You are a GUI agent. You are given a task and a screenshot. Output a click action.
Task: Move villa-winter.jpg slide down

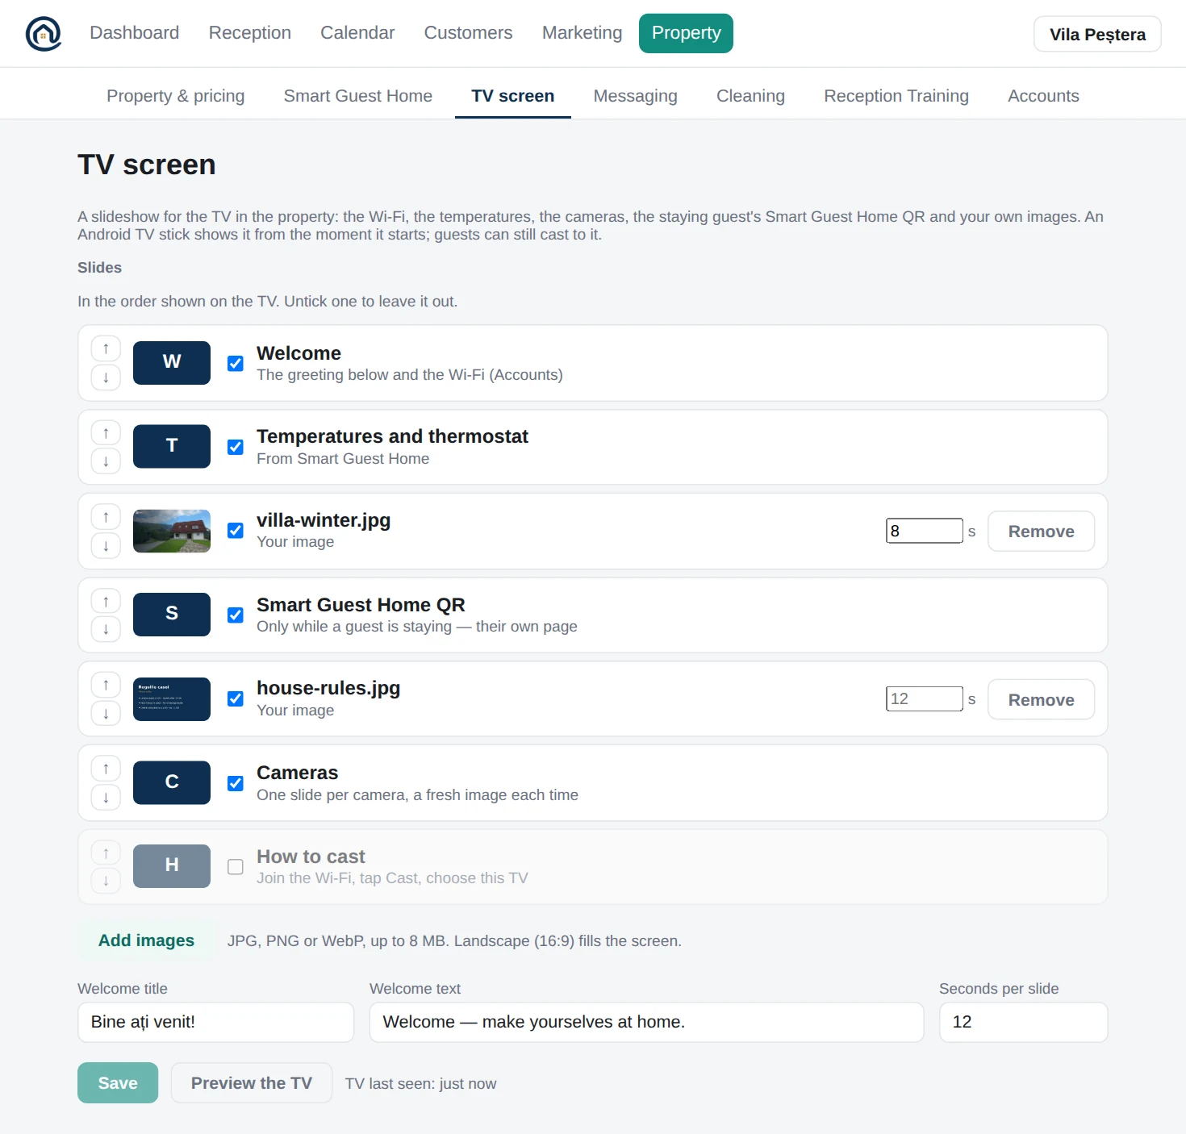click(x=106, y=546)
